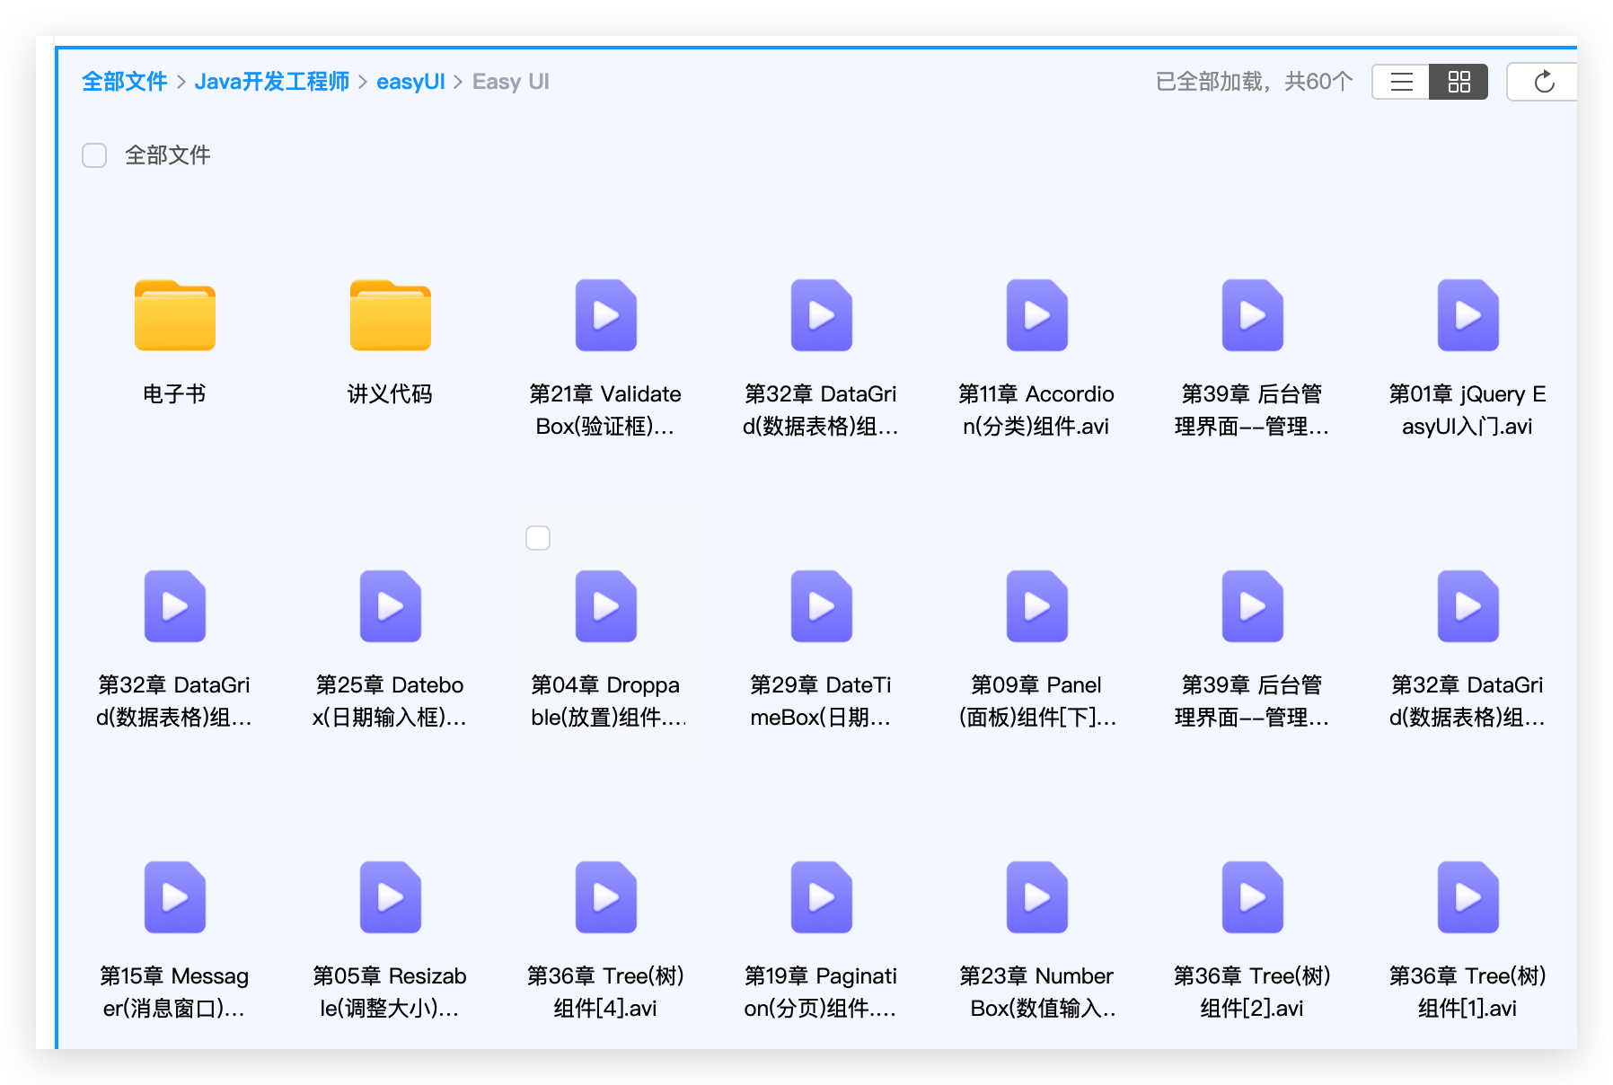Go to easyUI in breadcrumb
This screenshot has height=1085, width=1613.
(x=410, y=82)
